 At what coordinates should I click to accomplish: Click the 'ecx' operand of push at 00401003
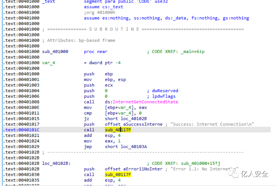[109, 85]
